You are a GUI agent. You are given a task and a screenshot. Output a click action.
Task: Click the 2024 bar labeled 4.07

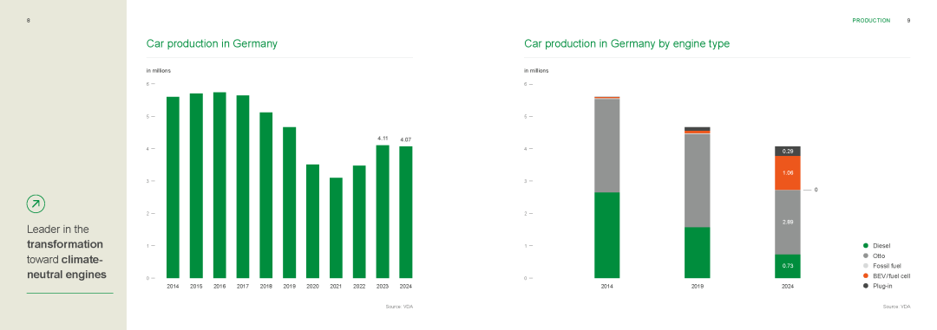click(x=406, y=212)
